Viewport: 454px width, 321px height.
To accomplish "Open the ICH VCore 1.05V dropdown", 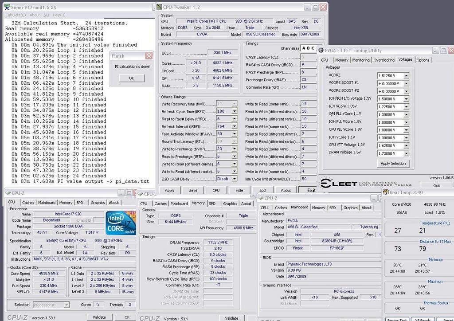I will pyautogui.click(x=406, y=107).
